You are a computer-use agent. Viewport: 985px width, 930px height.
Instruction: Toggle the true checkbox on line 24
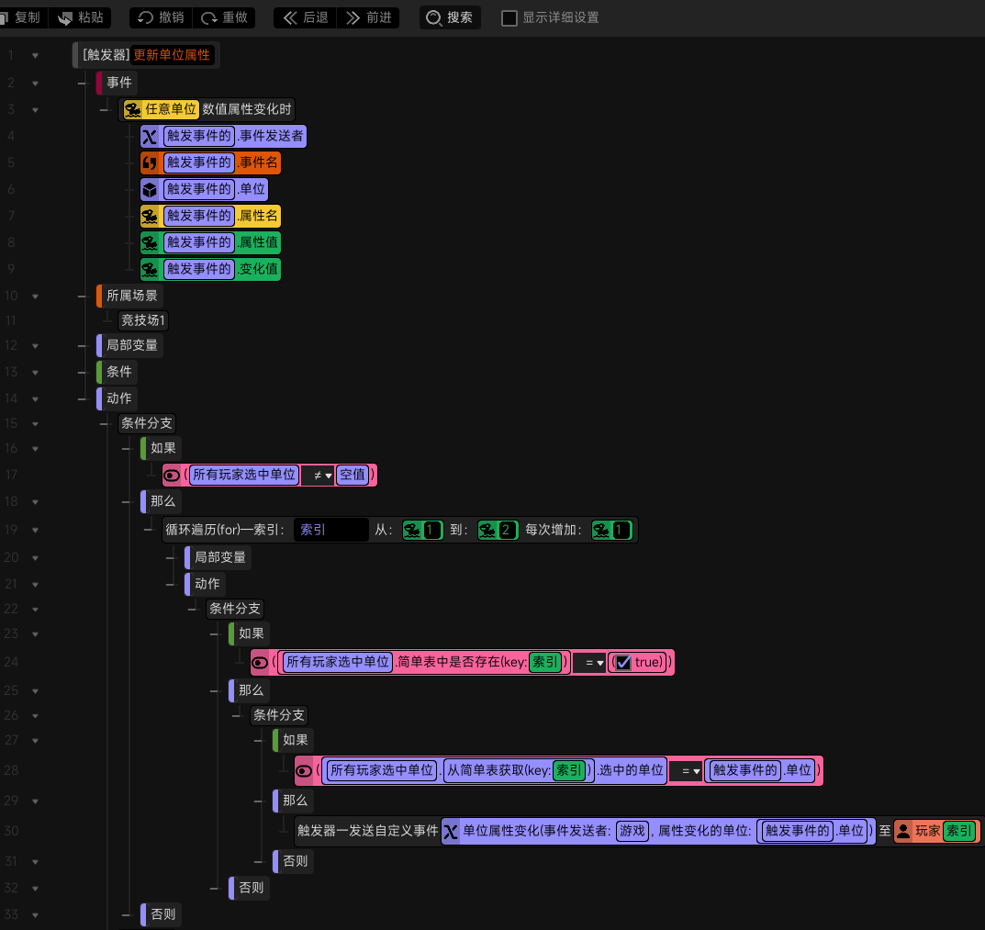[623, 662]
